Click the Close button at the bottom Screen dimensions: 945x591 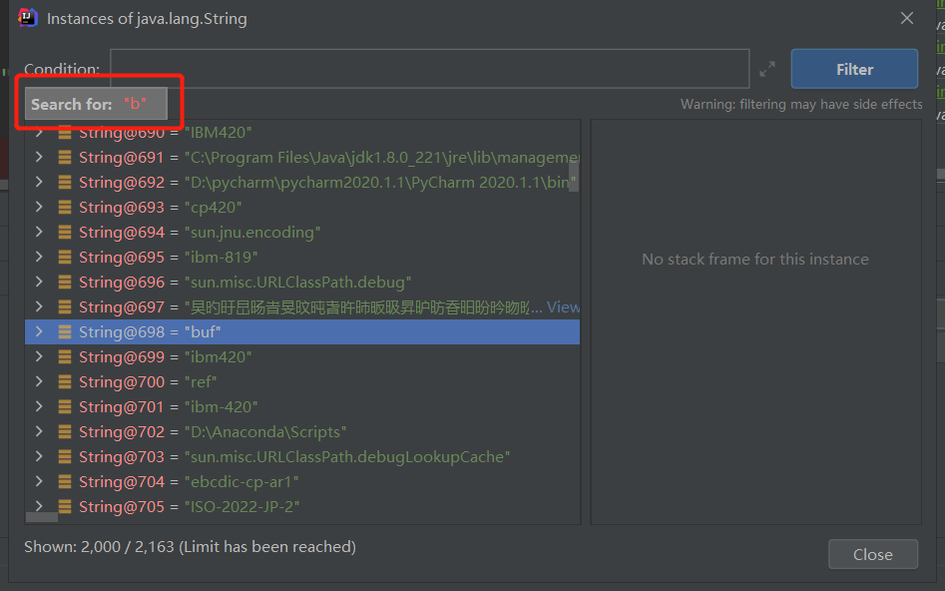[873, 554]
